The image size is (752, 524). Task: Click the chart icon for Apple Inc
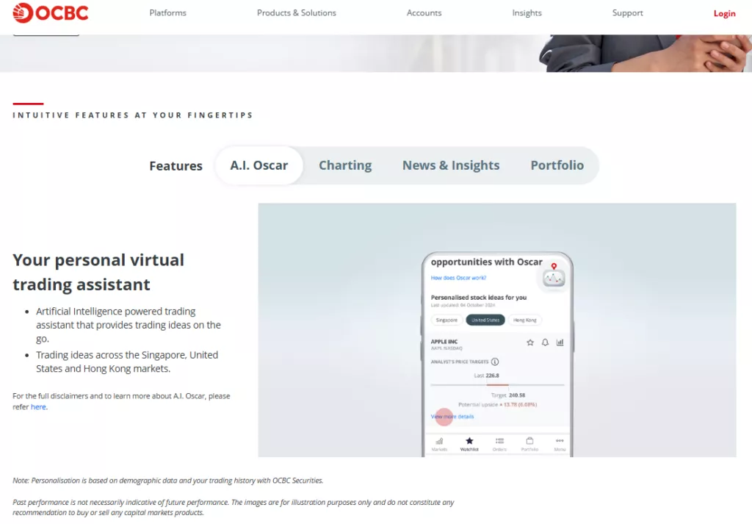click(x=560, y=342)
